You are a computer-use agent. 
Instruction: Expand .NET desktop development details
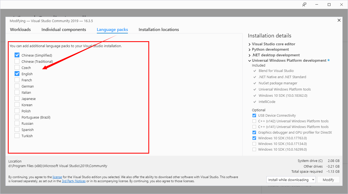tap(250, 55)
